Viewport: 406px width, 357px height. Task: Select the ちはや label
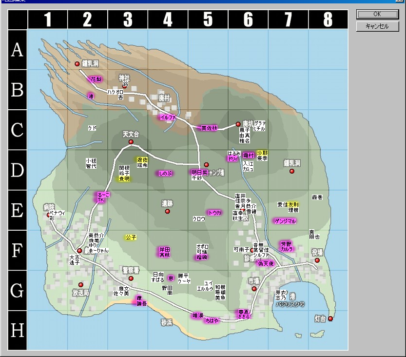(212, 321)
